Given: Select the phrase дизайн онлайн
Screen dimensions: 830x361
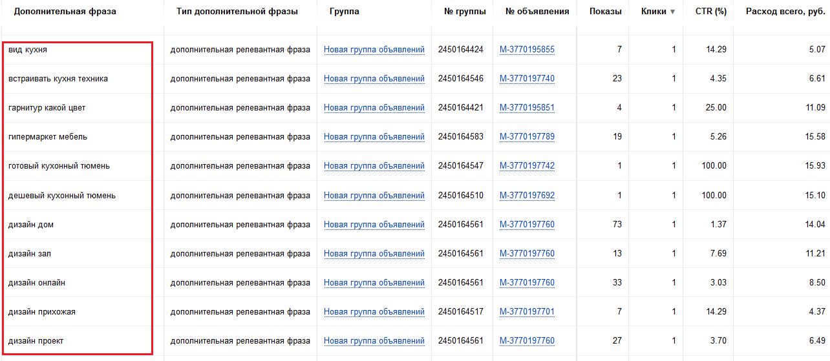Looking at the screenshot, I should pyautogui.click(x=37, y=283).
